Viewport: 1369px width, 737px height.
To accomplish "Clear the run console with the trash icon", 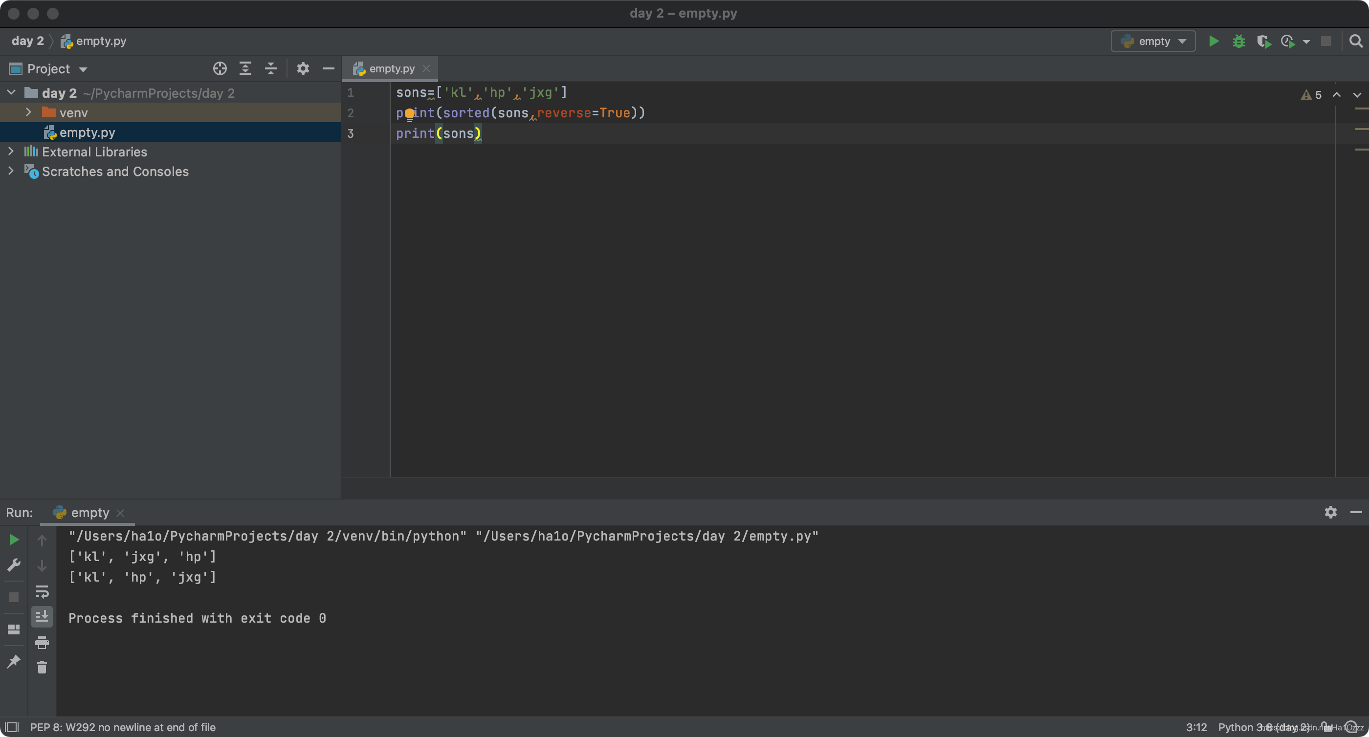I will (x=42, y=667).
